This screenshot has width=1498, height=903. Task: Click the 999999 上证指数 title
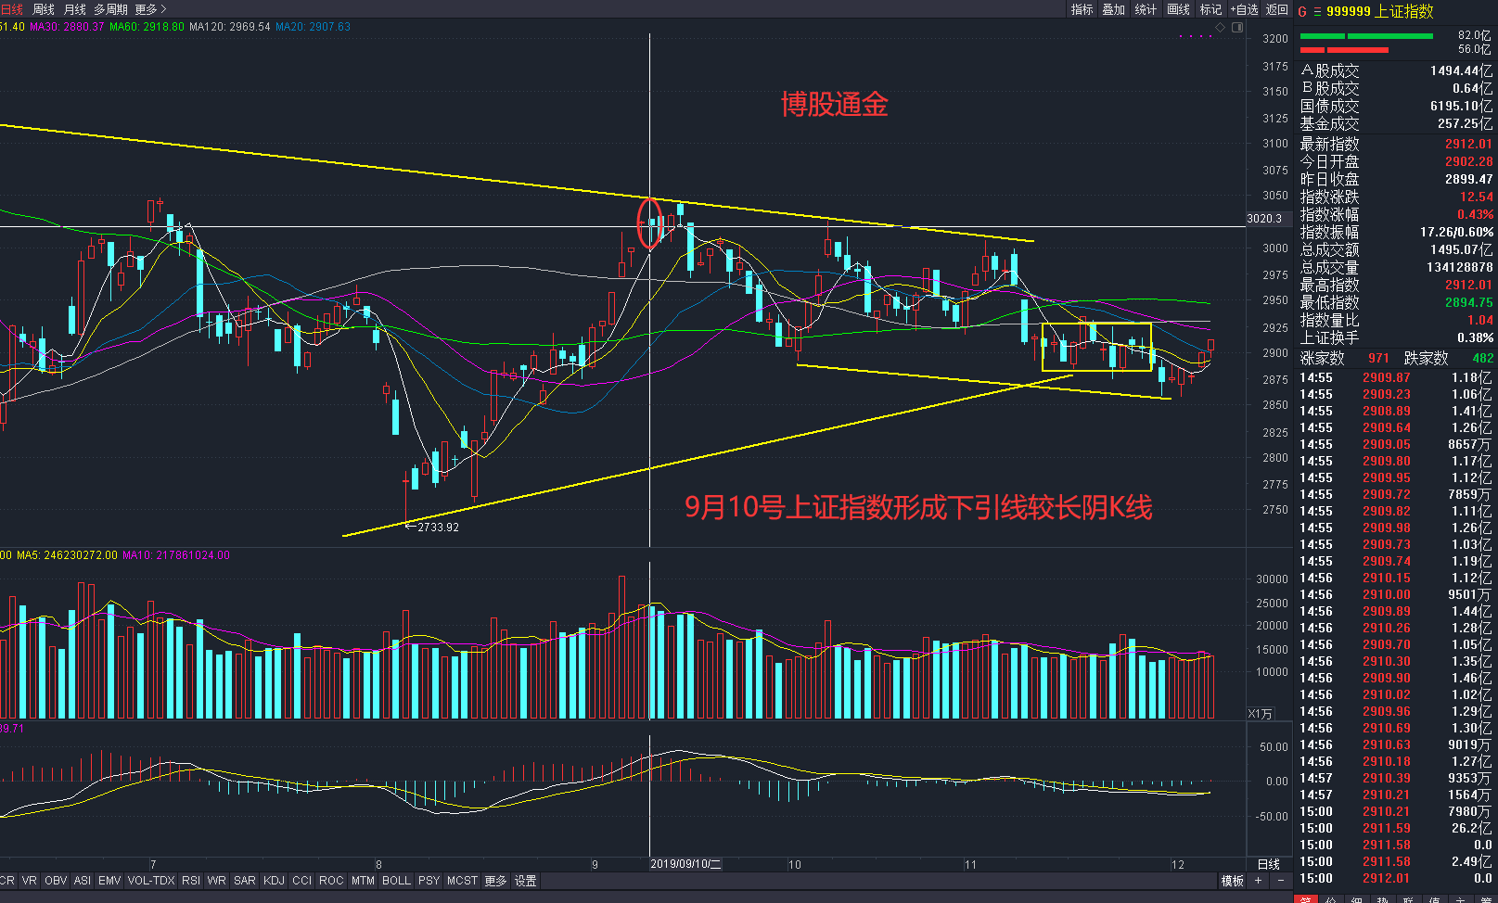pos(1380,11)
